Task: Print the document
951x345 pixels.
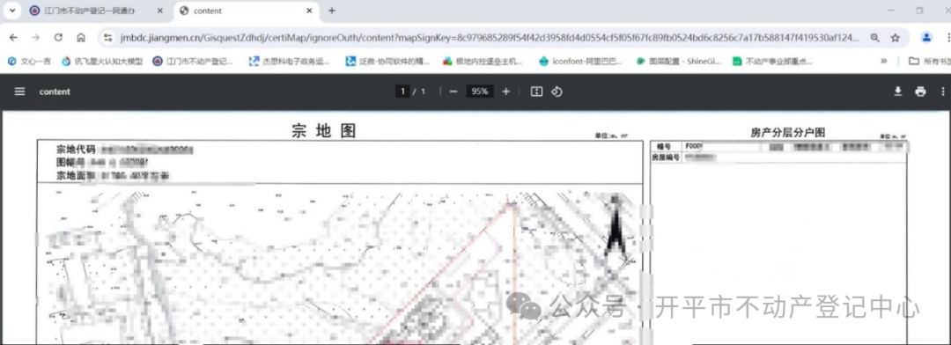Action: pos(921,92)
